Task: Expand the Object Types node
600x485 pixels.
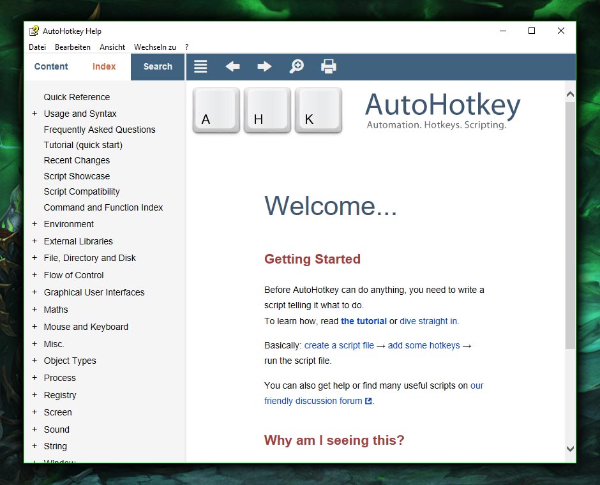Action: tap(34, 361)
